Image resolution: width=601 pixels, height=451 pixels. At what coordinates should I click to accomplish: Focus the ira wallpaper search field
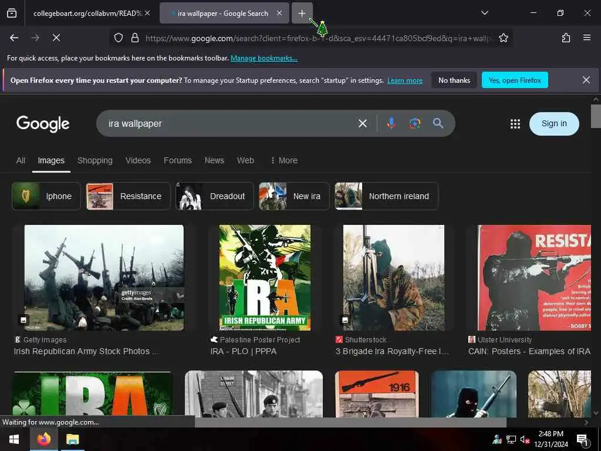pyautogui.click(x=230, y=123)
